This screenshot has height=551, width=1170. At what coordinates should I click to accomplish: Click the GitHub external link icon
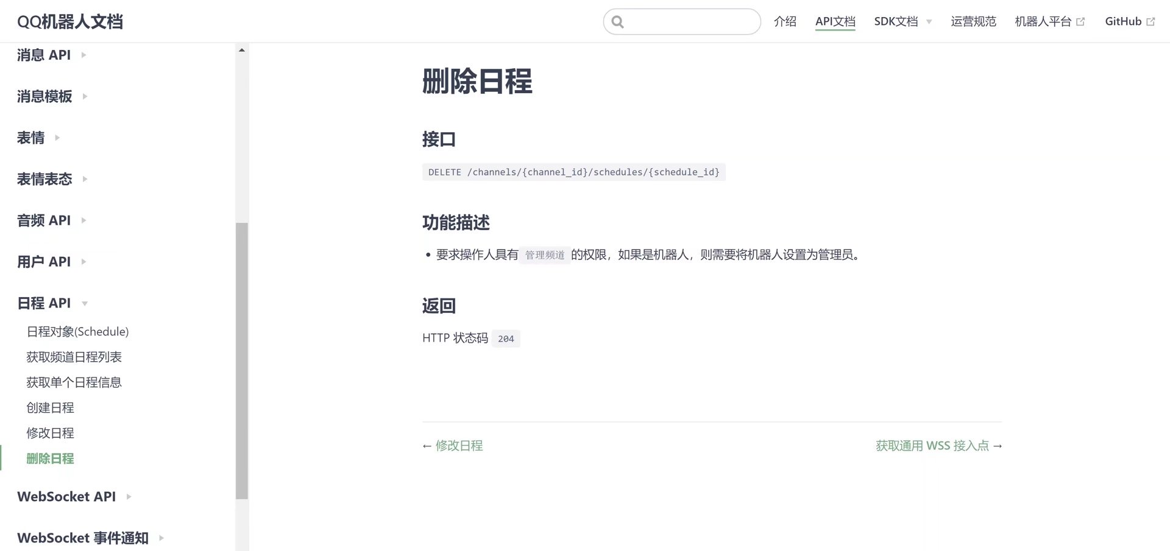[1150, 22]
